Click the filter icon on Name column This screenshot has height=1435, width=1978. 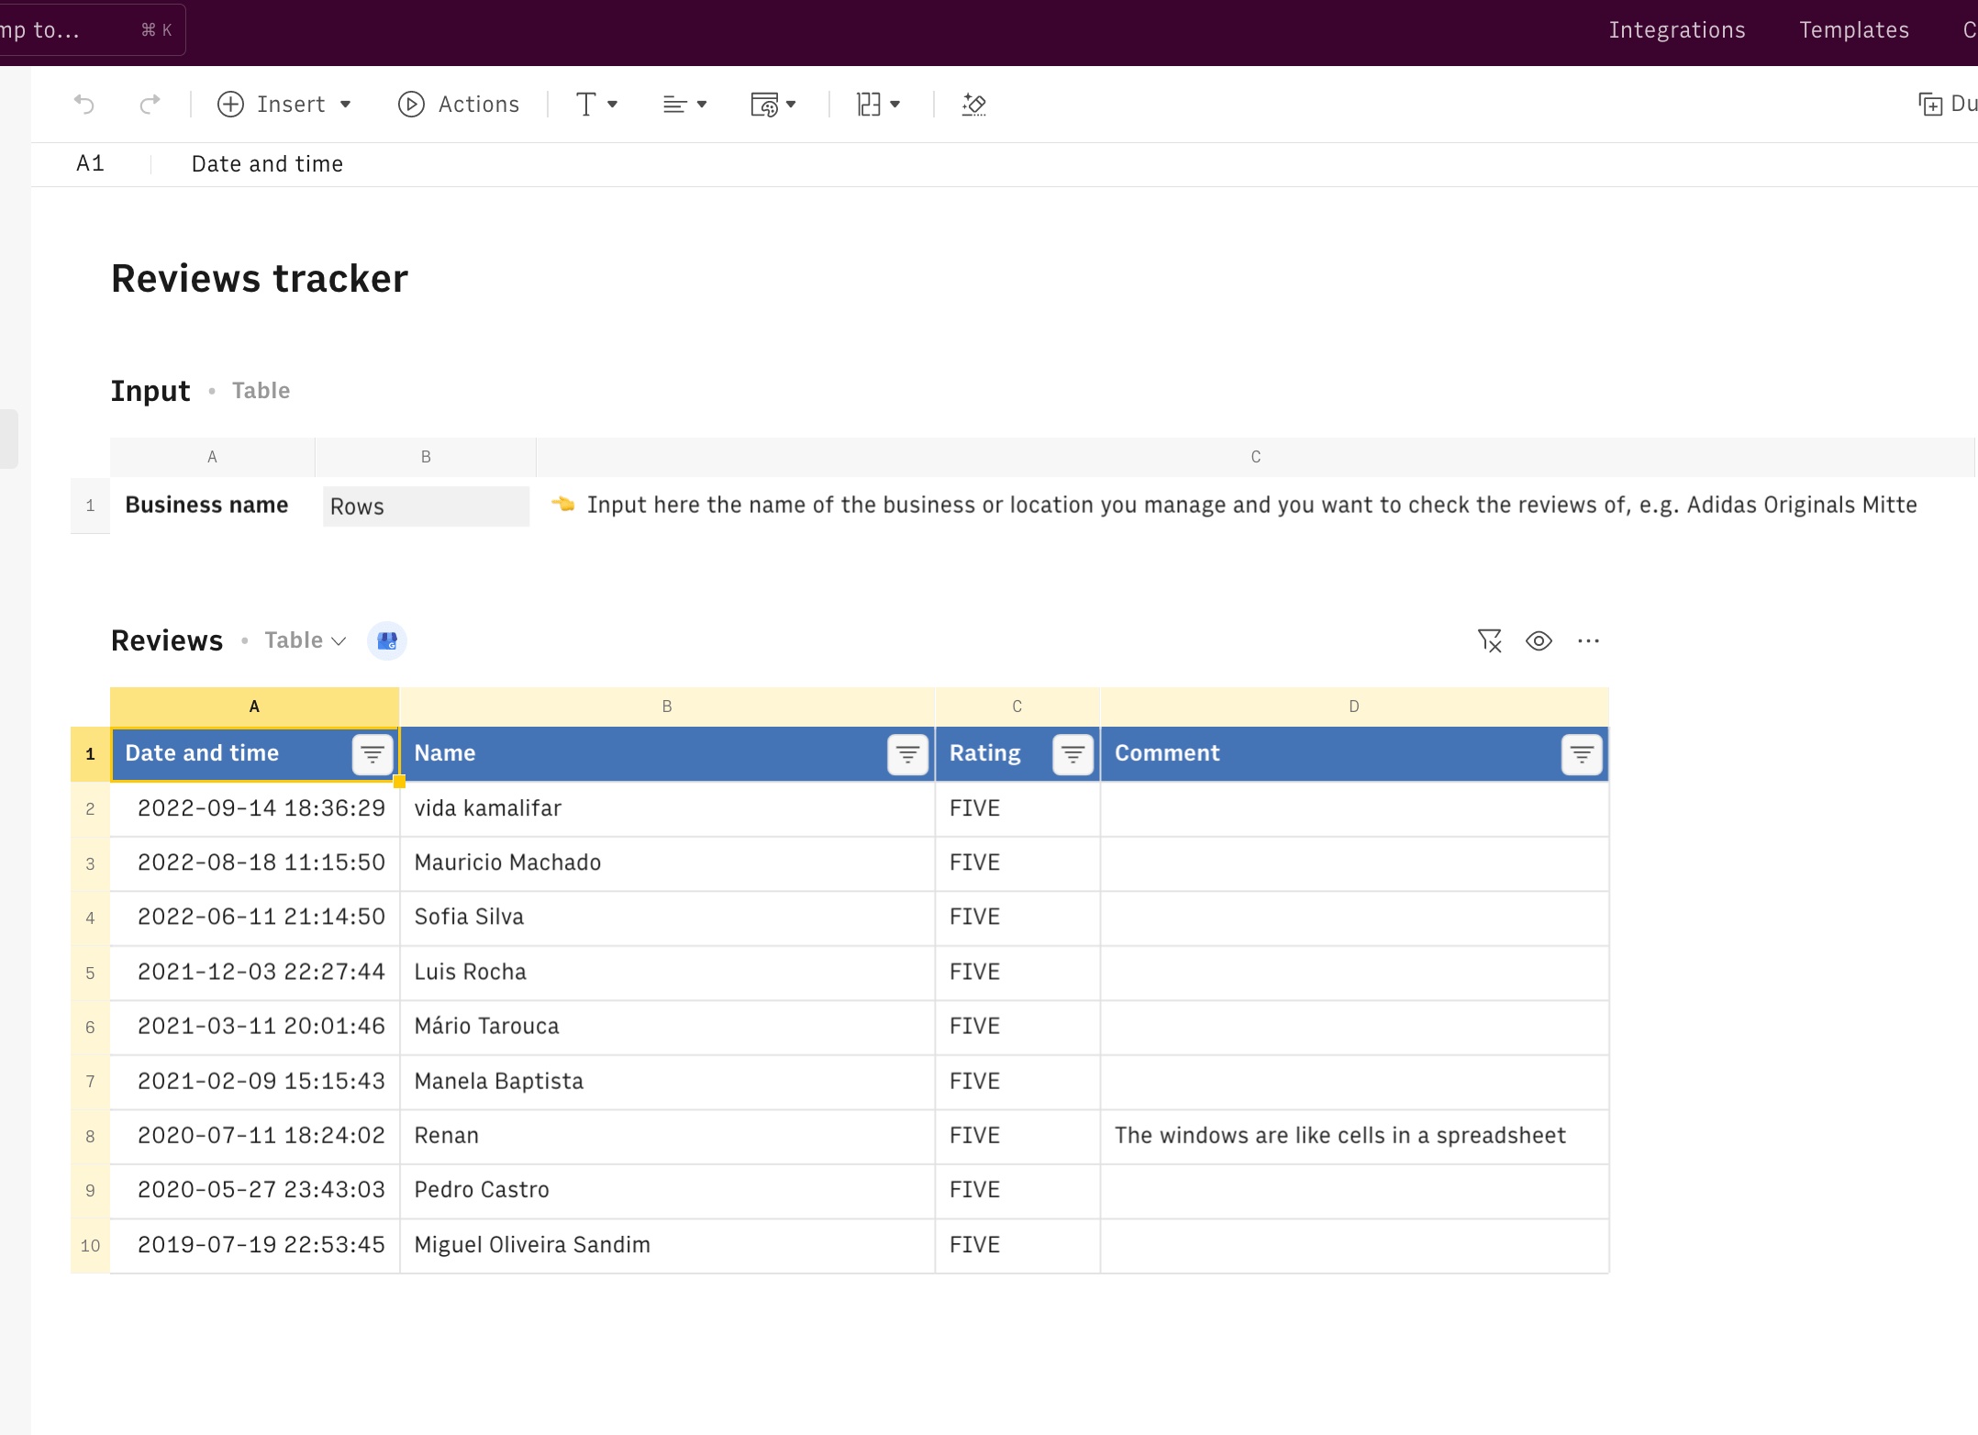pos(907,754)
